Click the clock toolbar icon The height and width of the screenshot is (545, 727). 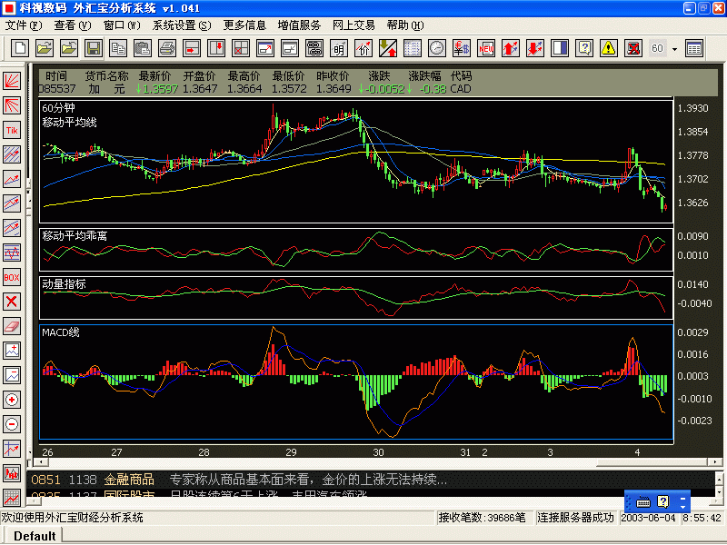[437, 48]
